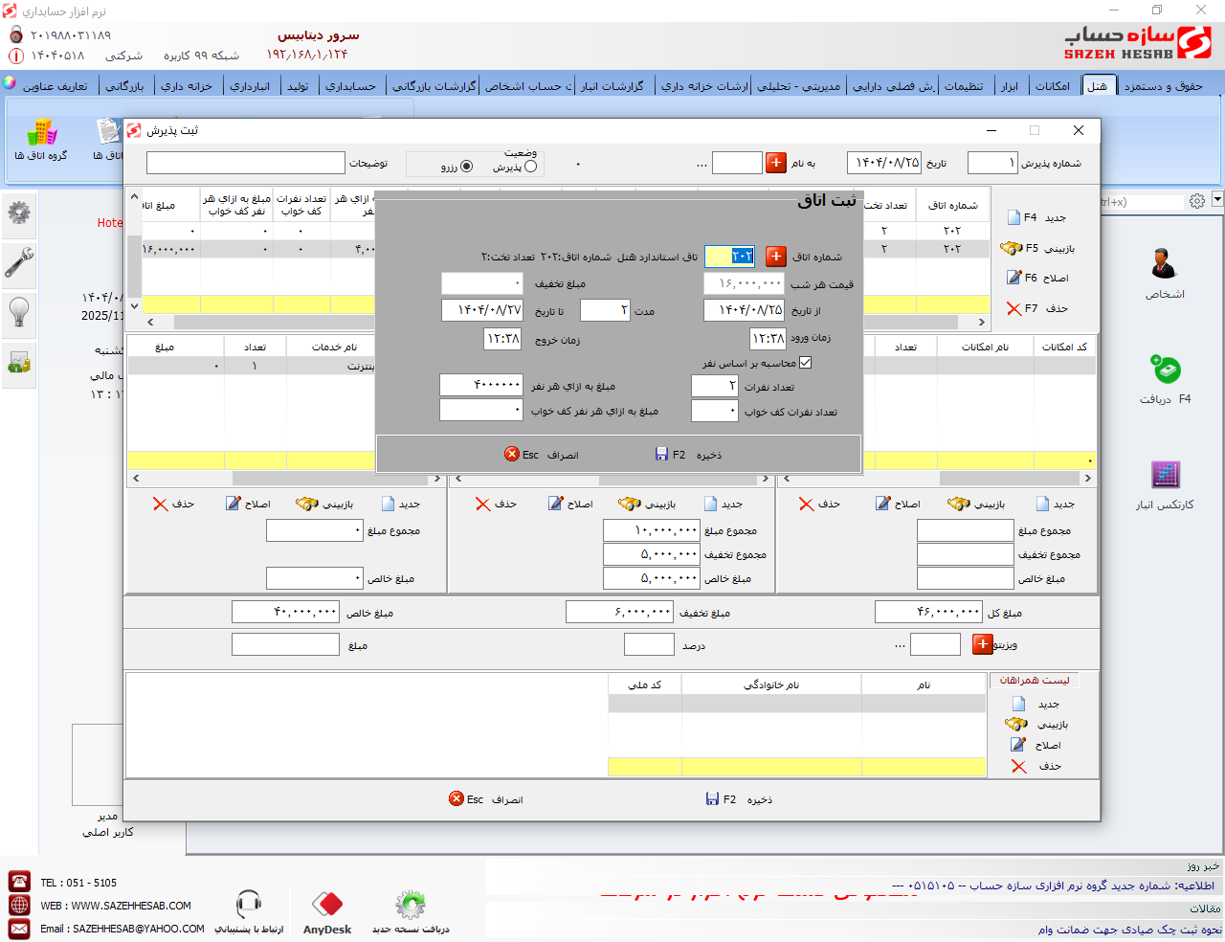Click انصراف Esc below the companions list

point(486,799)
